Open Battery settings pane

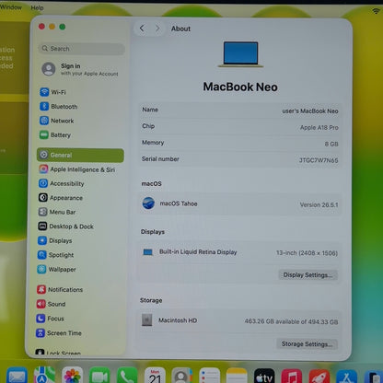click(x=55, y=135)
